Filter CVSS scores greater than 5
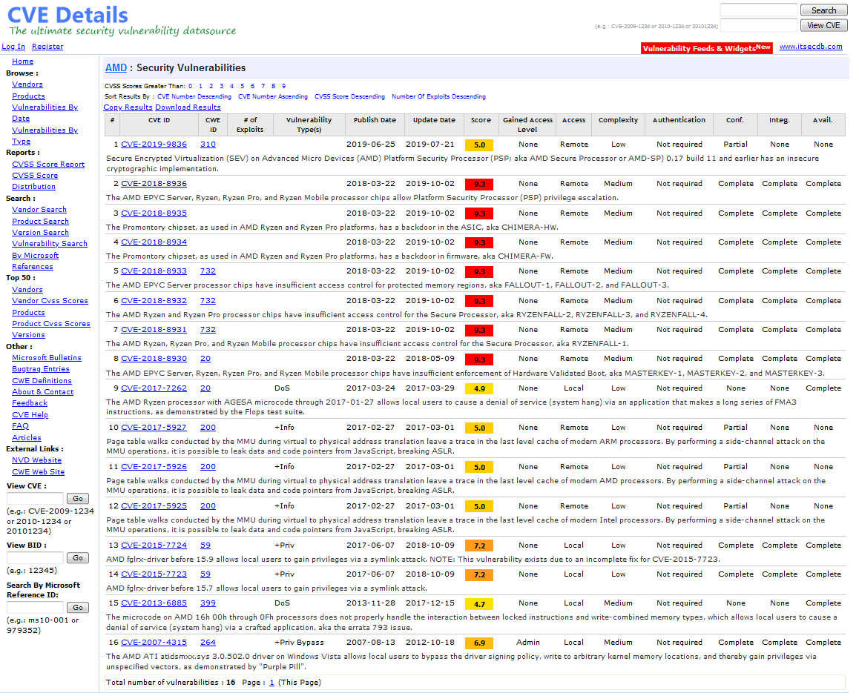 [242, 86]
